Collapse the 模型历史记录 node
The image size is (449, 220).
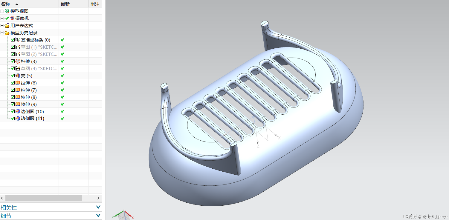[x=2, y=33]
